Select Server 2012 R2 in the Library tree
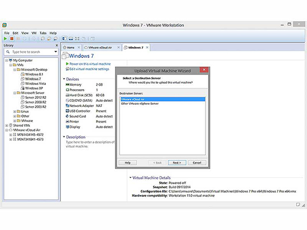 [36, 97]
